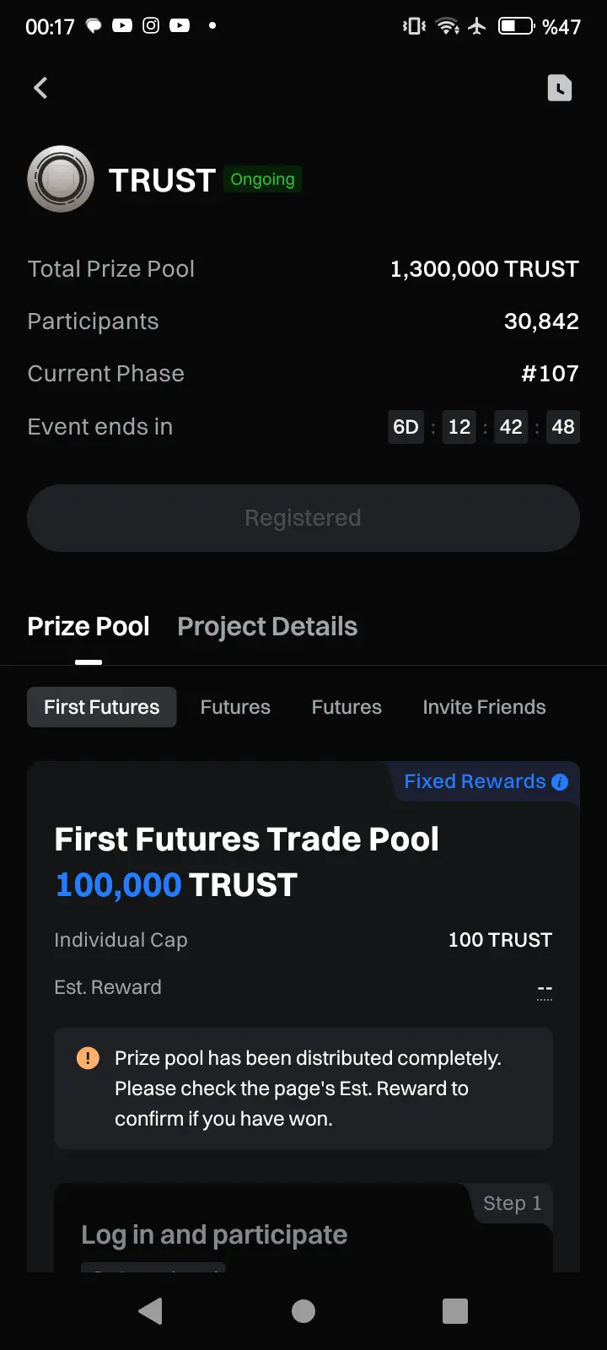Tap the Registered button

pos(303,518)
